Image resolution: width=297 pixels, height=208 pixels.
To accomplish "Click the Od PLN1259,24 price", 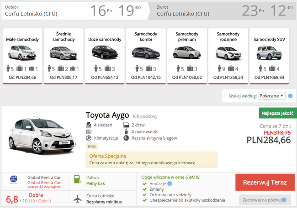I will click(x=228, y=77).
